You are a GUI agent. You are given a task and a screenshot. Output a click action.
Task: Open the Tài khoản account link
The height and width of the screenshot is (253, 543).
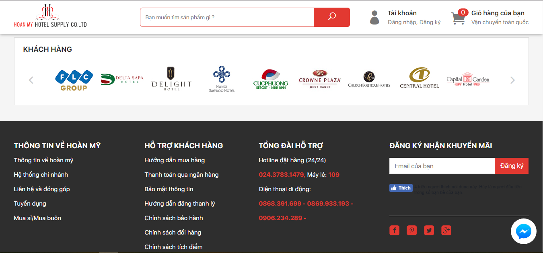402,13
